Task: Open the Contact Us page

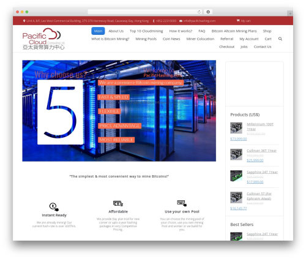Action: click(263, 47)
